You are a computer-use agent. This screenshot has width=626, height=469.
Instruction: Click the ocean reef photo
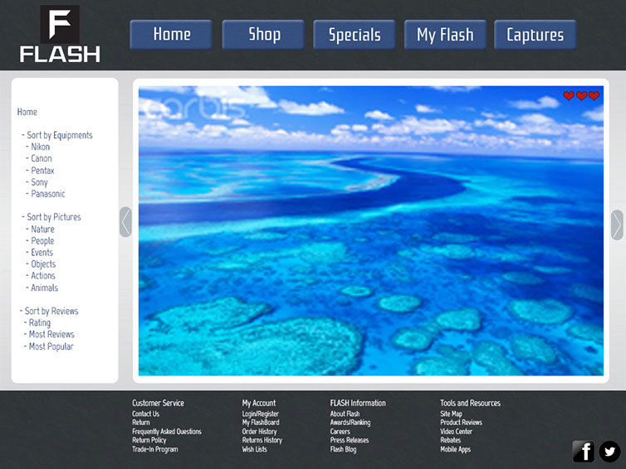370,249
